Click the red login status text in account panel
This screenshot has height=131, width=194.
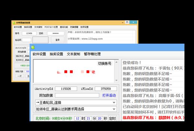pyautogui.click(x=76, y=72)
